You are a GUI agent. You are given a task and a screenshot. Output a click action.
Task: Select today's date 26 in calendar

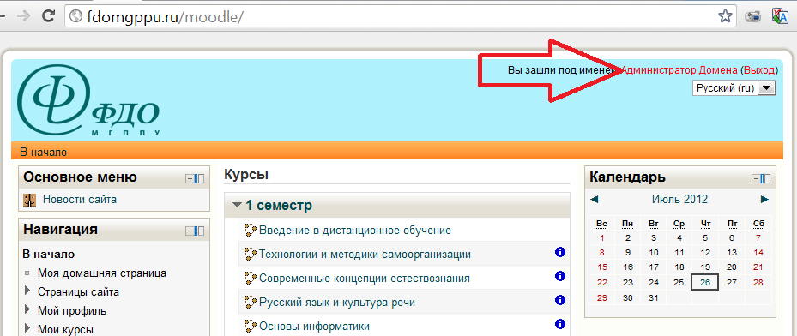tap(704, 283)
